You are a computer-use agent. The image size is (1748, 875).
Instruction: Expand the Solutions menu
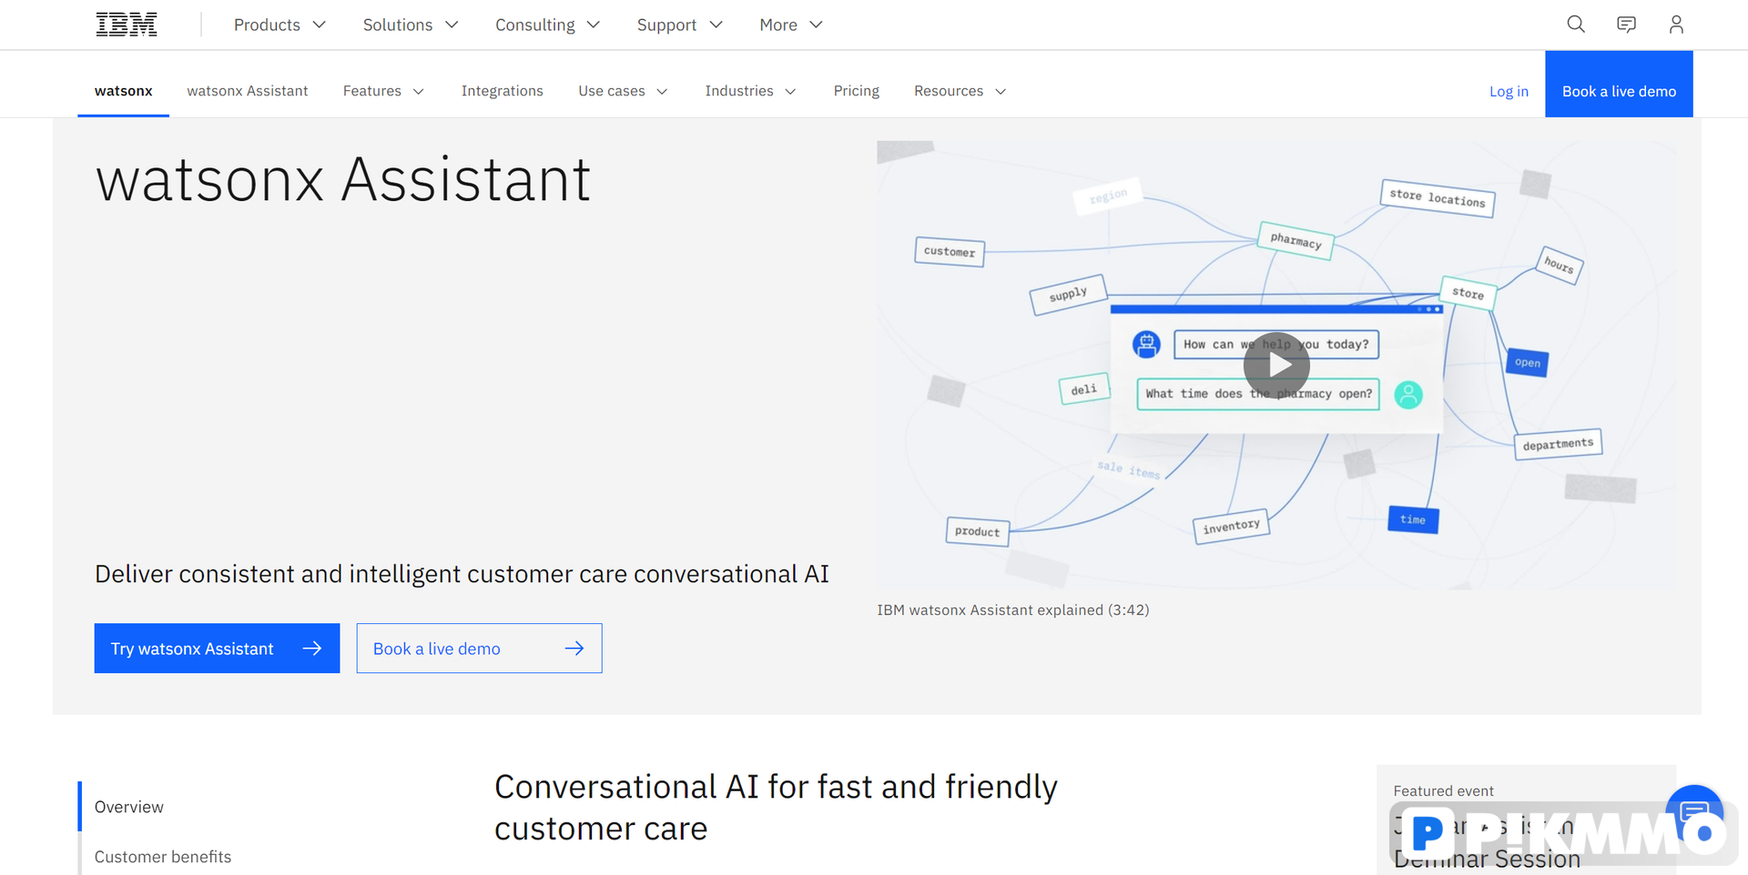(x=411, y=25)
